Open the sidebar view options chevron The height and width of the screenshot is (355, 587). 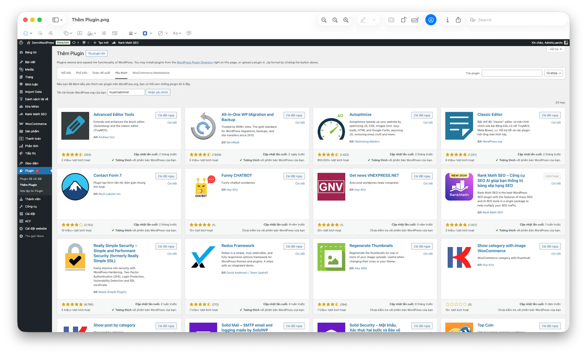pos(61,20)
